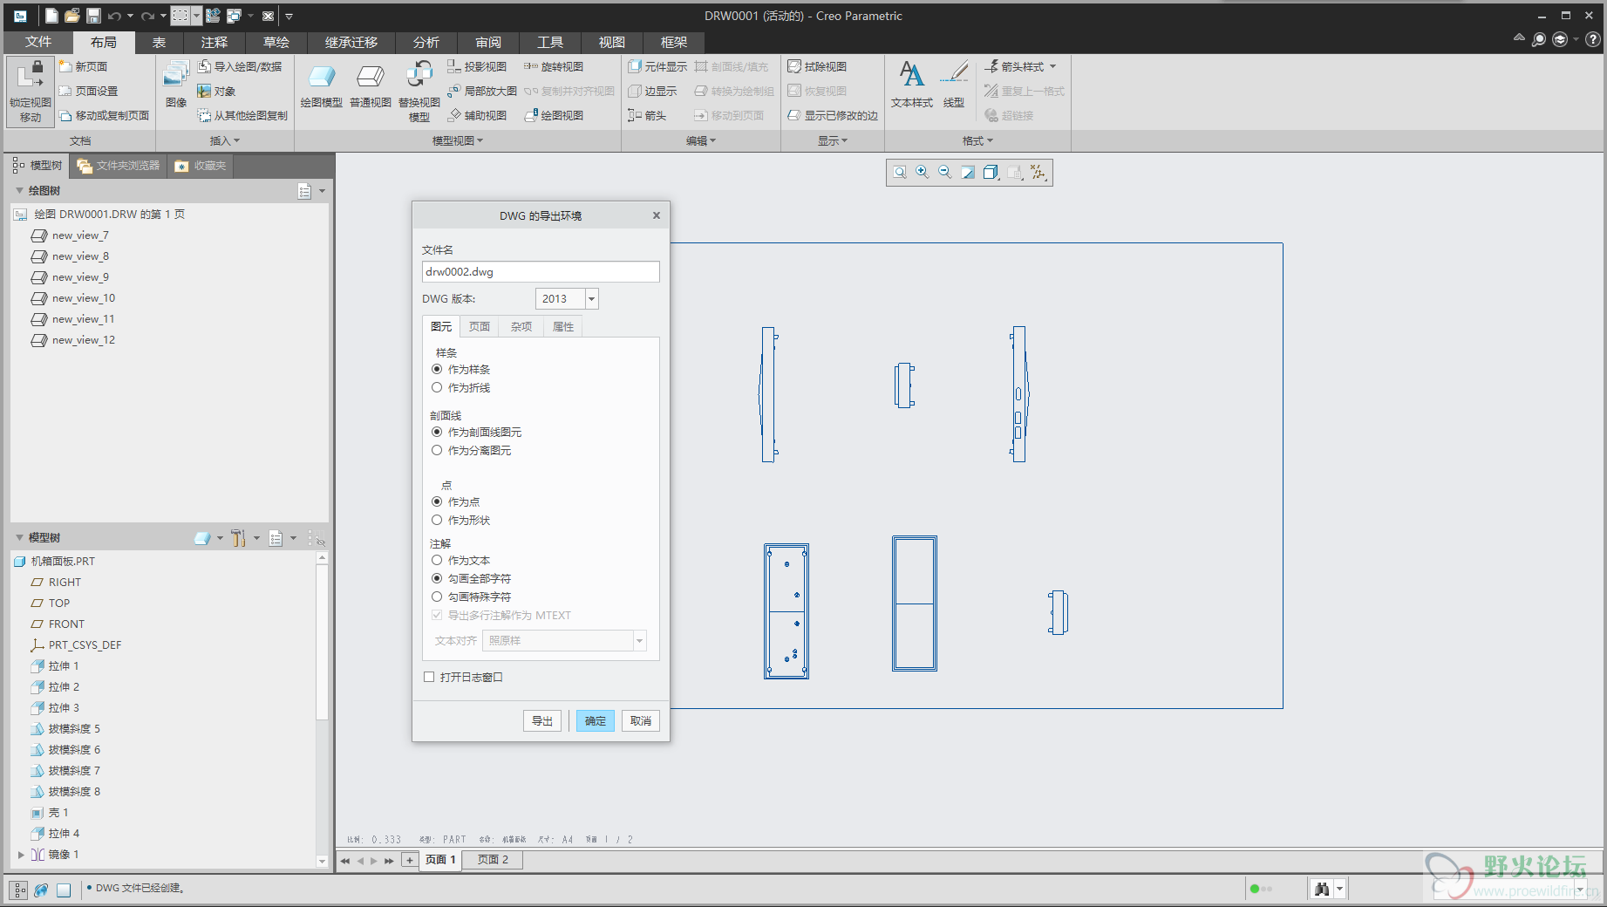Click 移动或复制页面 in the ribbon
This screenshot has height=907, width=1607.
(104, 115)
